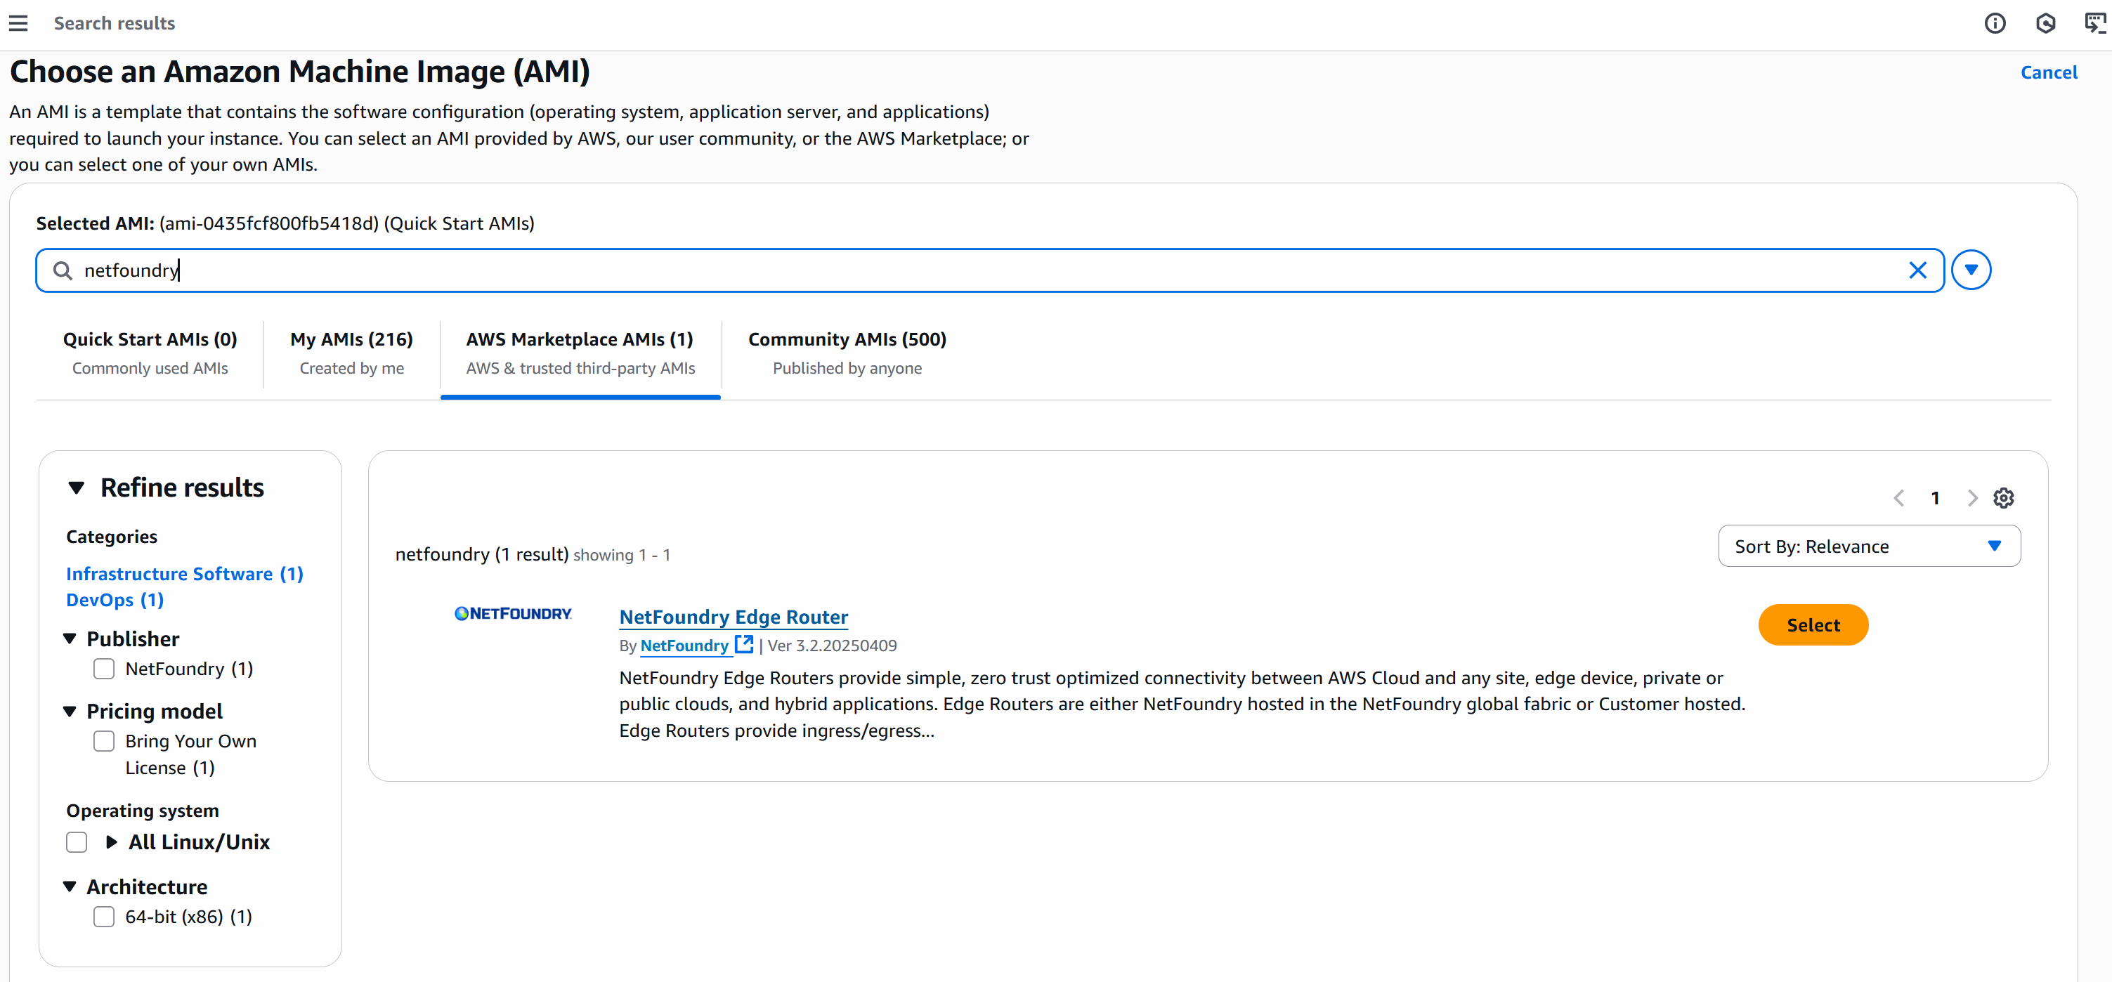Open the NetFoundry Edge Router title link
Screen dimensions: 2112x982
pos(733,617)
